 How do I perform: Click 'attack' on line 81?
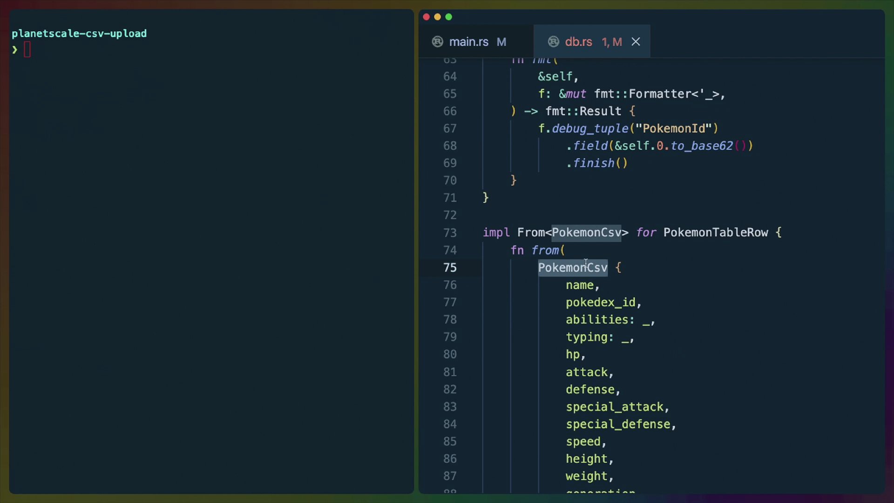(x=587, y=372)
